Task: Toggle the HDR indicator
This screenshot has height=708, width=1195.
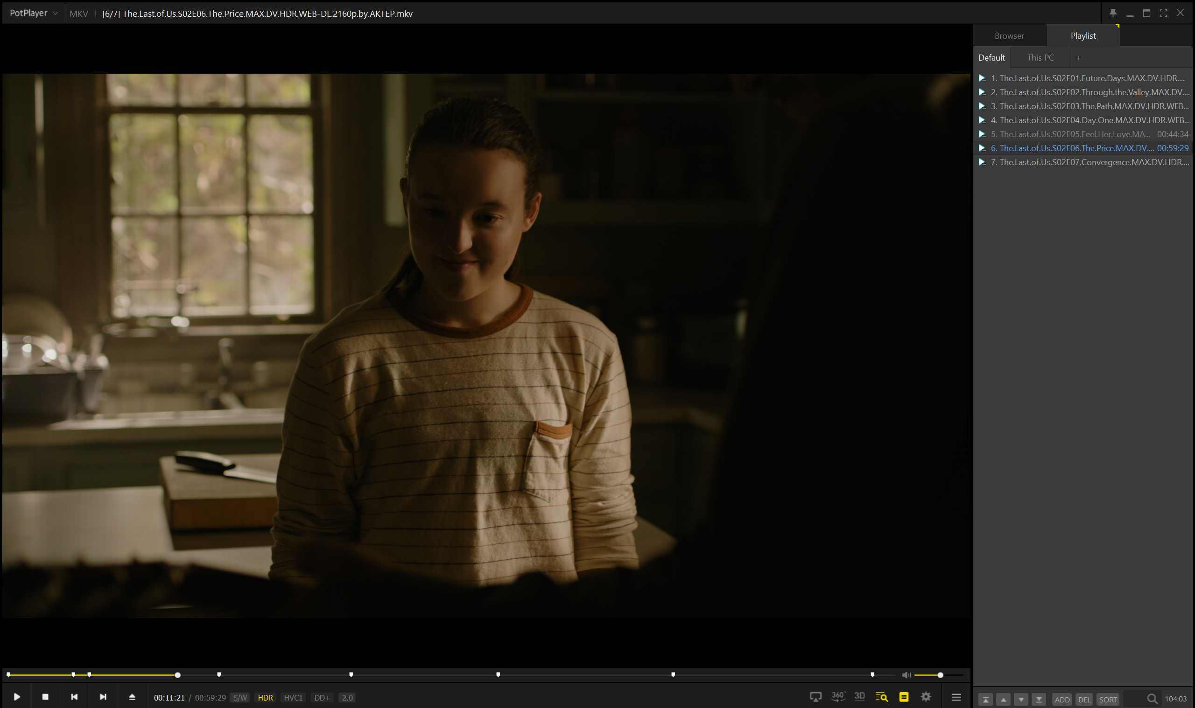Action: [x=266, y=697]
